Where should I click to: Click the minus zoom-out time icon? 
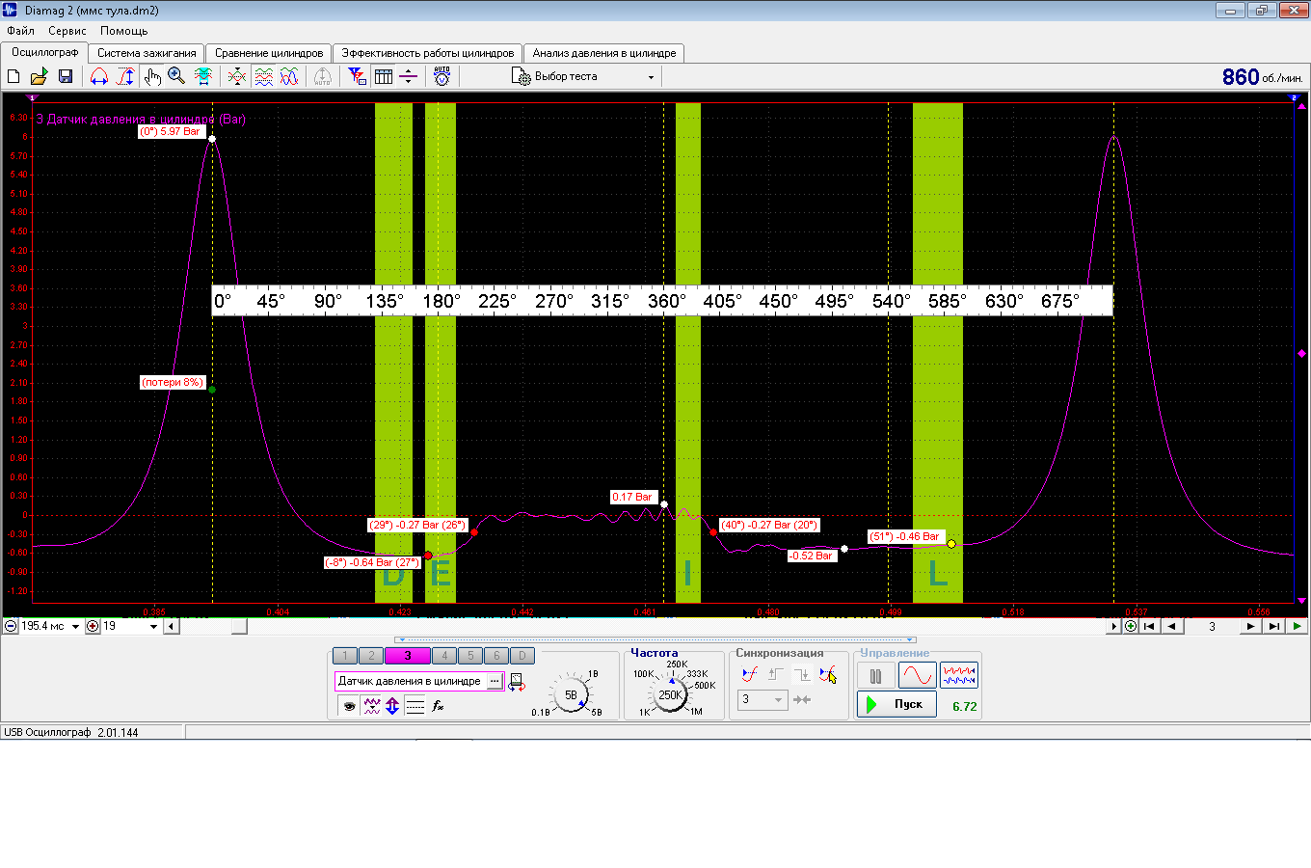(11, 626)
